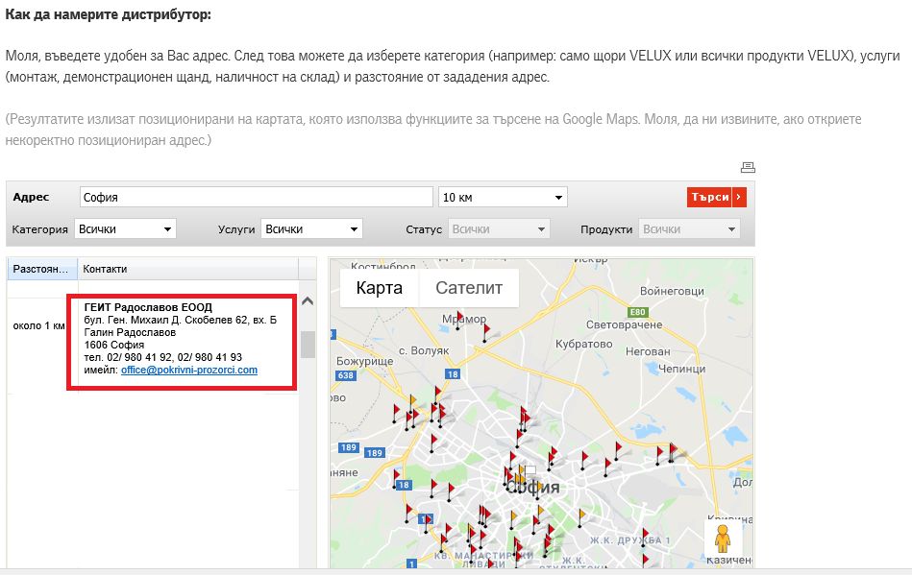
Task: Click the red flag marker near Мрамор
Action: pos(459,320)
